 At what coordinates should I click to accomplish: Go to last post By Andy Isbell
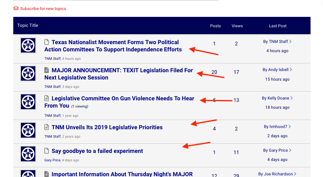[x=276, y=70]
